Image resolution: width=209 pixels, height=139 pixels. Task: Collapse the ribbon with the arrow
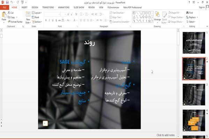(207, 26)
